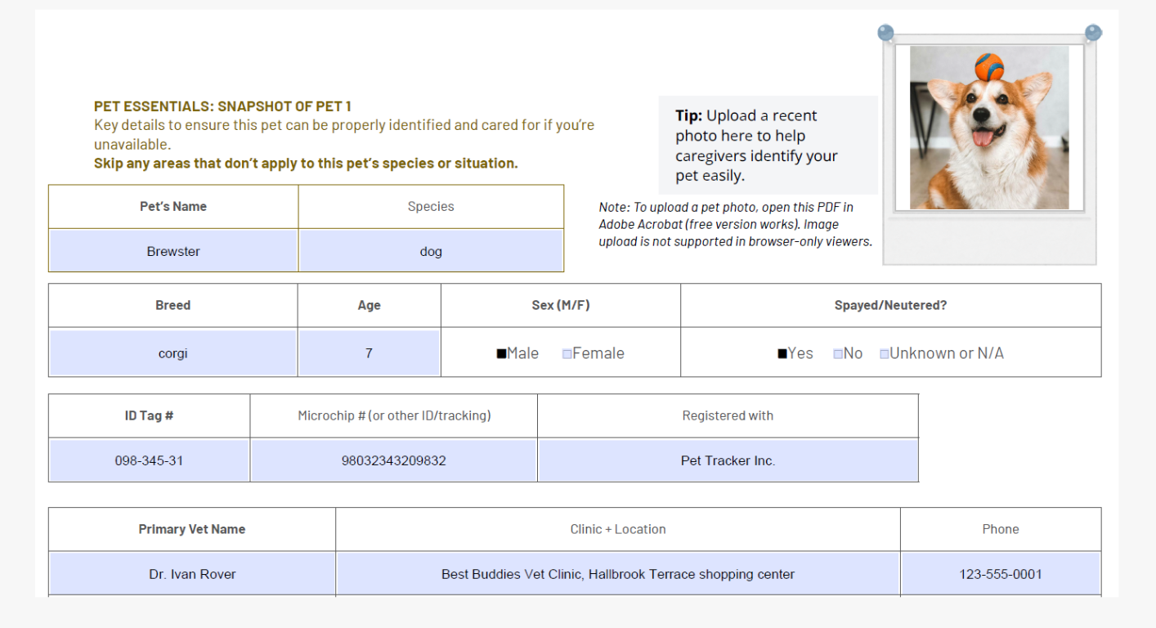Check the Male checkbox

tap(501, 354)
